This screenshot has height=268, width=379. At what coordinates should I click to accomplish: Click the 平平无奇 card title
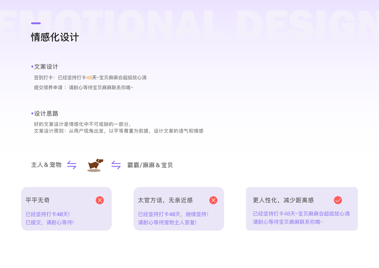(37, 200)
